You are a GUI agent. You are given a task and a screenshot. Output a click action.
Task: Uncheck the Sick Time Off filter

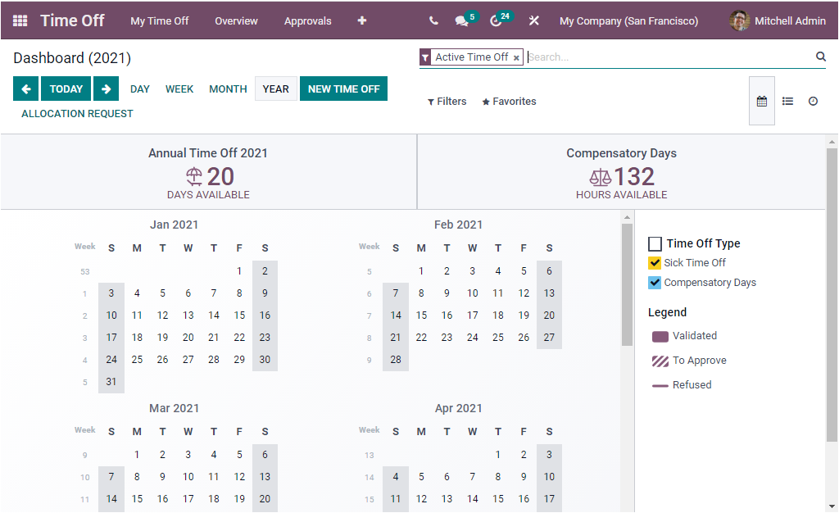655,262
